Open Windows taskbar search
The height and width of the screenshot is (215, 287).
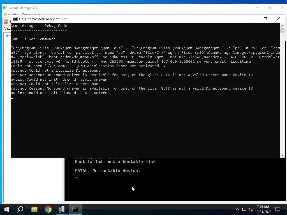(20, 209)
